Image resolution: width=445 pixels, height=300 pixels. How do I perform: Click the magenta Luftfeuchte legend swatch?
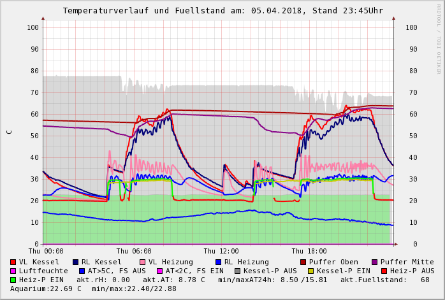tap(13, 271)
